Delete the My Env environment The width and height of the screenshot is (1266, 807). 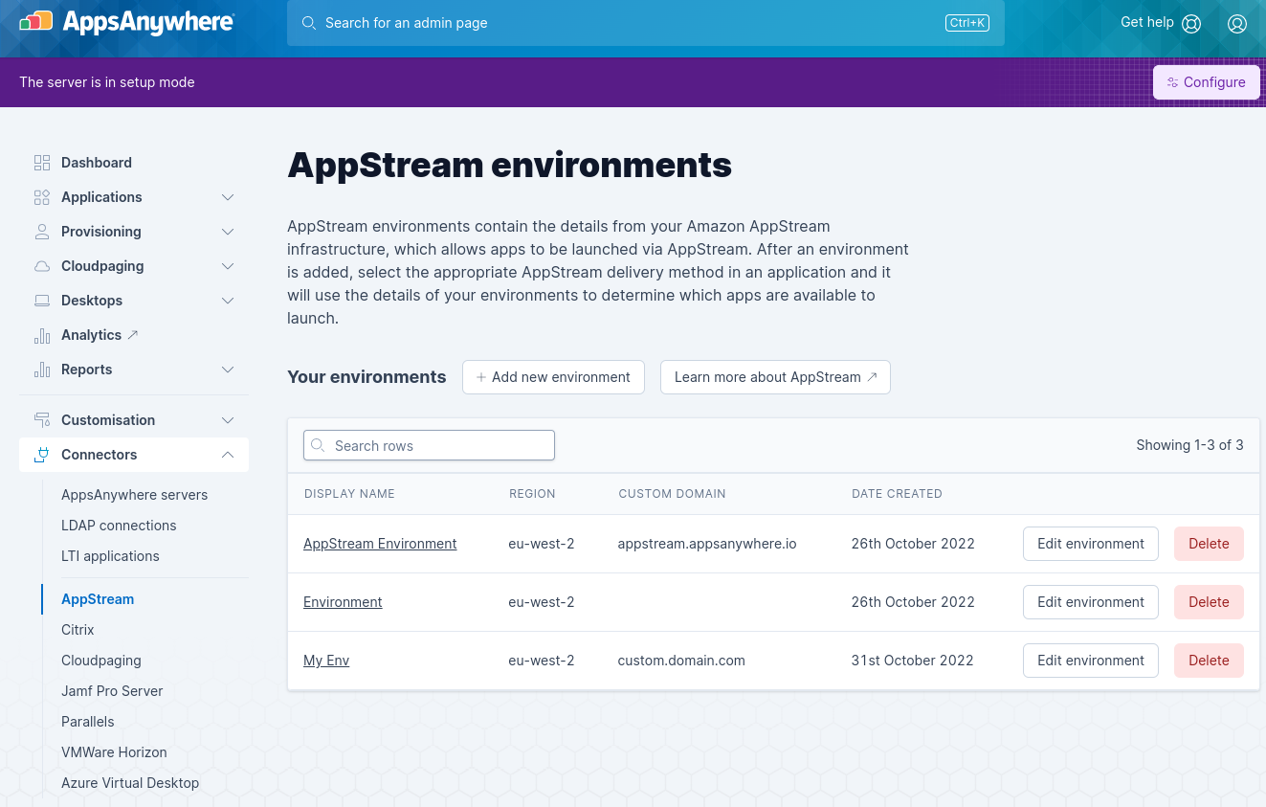click(x=1208, y=661)
